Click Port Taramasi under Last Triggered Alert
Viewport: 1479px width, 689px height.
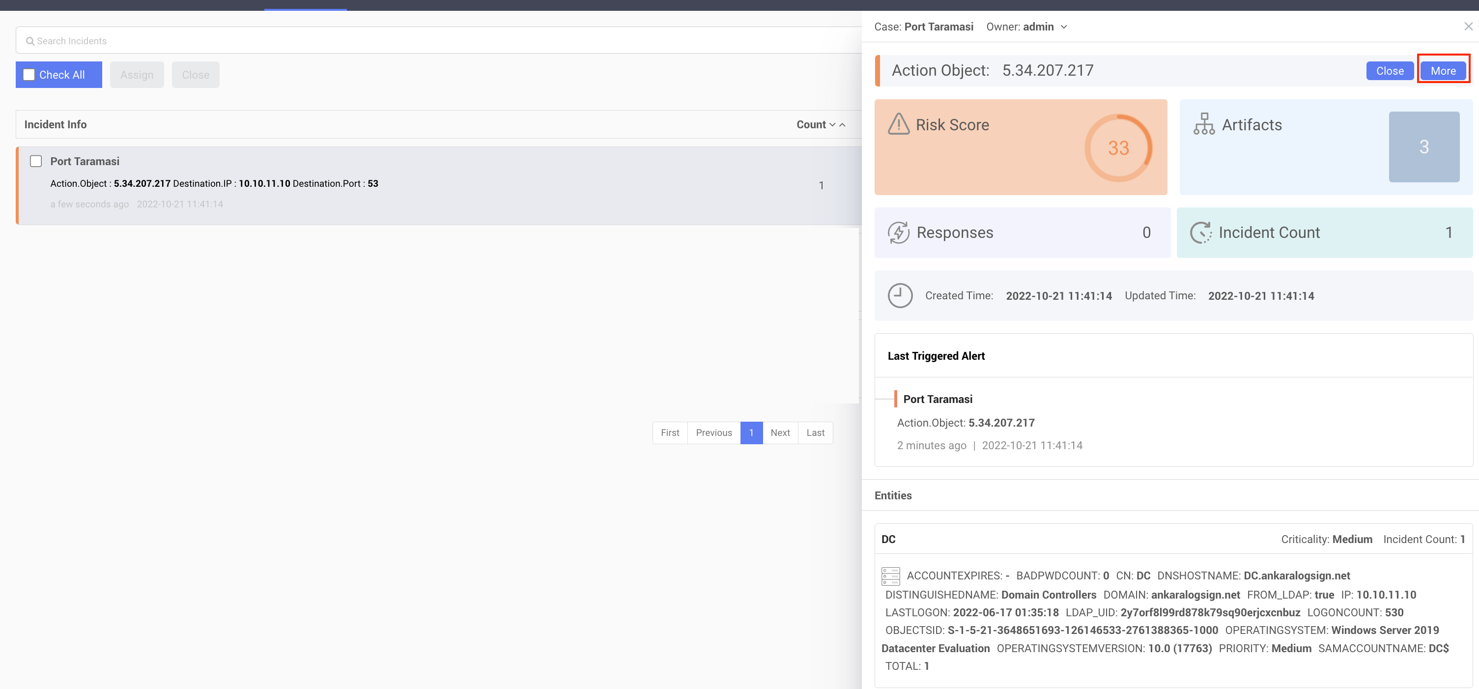(938, 399)
